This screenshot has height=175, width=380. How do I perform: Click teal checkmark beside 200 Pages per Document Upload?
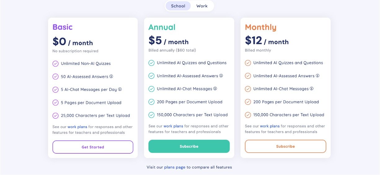click(151, 102)
